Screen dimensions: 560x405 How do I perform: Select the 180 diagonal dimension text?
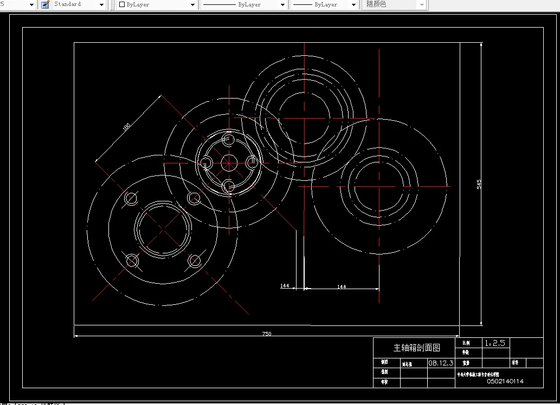[126, 127]
